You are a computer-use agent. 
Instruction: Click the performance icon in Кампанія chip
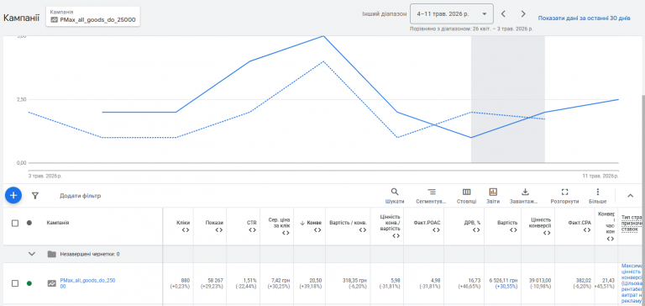point(54,19)
